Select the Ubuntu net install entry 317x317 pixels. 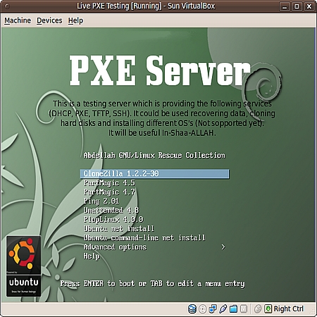(x=119, y=229)
